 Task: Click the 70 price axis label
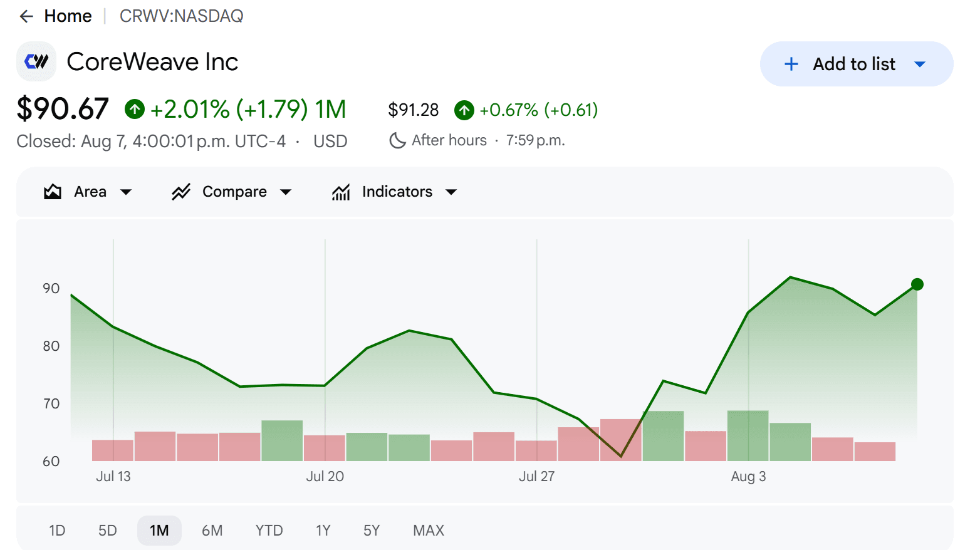(x=51, y=404)
